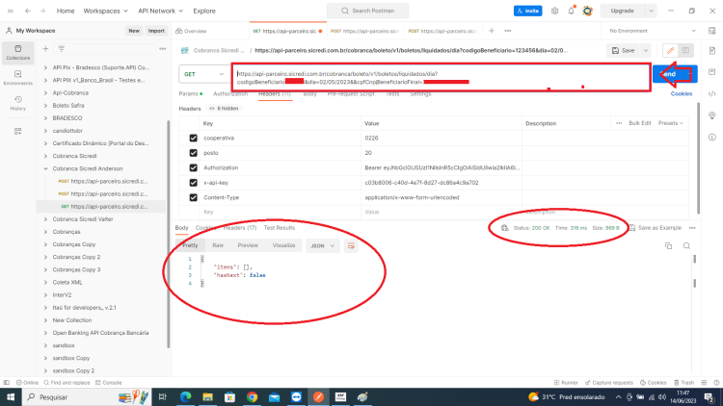This screenshot has width=723, height=406.
Task: Open the History sidebar panel
Action: [x=18, y=103]
